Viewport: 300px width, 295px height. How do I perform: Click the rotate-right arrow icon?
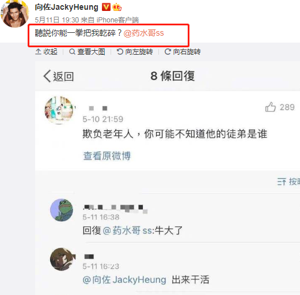coord(168,52)
